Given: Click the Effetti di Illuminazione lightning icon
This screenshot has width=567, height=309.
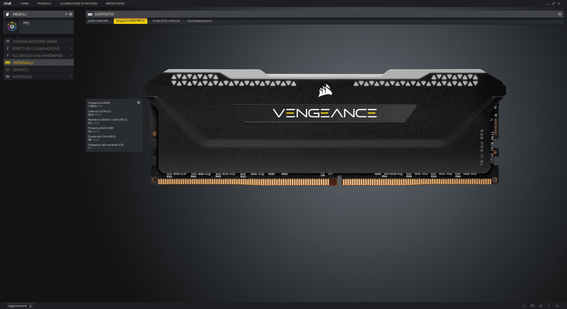Looking at the screenshot, I should click(8, 49).
